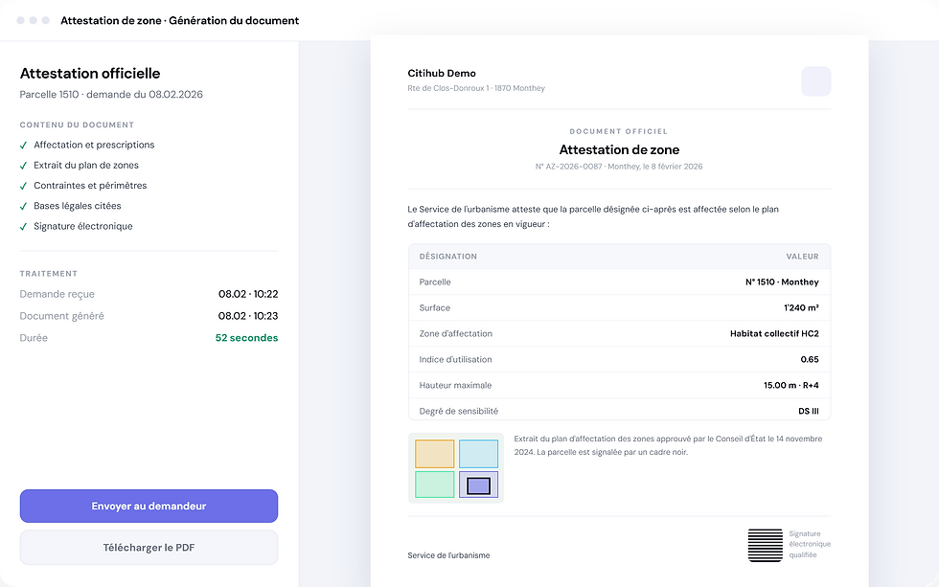Click the 'Citihub Demo' sender name

[442, 73]
